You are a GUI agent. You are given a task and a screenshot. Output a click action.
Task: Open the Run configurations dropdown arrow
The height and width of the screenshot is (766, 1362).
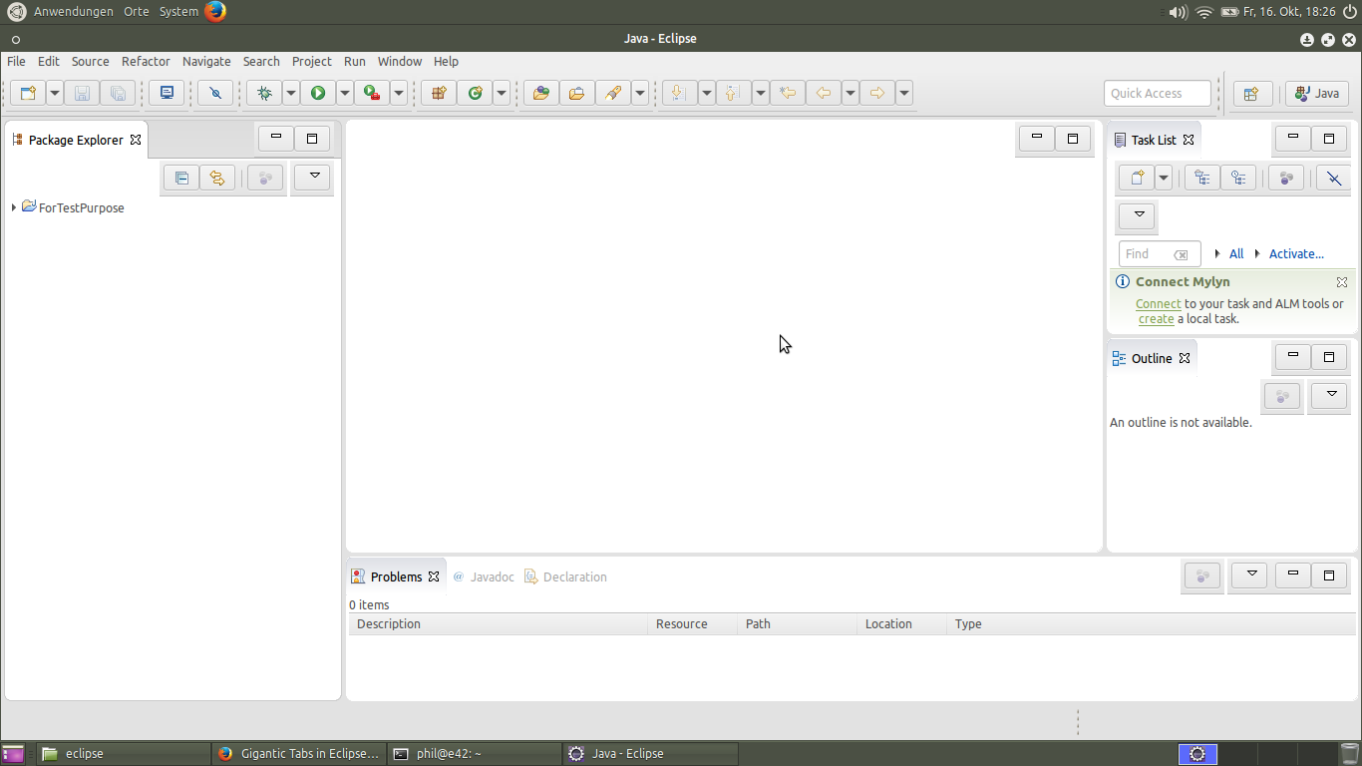(x=345, y=93)
